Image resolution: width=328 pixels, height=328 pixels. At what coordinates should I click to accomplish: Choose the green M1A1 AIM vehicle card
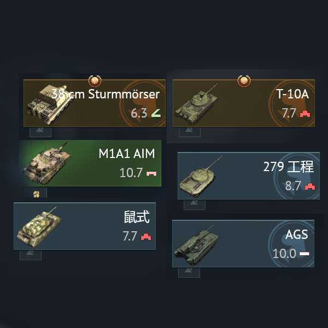click(x=90, y=163)
